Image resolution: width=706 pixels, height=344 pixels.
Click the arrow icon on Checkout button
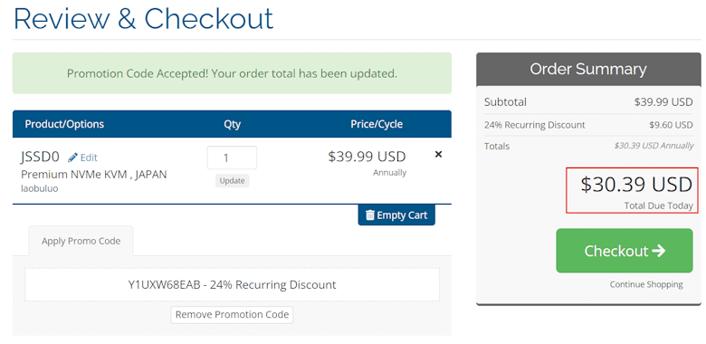click(658, 251)
